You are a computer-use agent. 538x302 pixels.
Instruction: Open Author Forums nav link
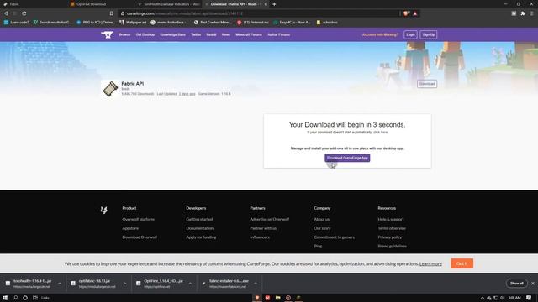278,34
